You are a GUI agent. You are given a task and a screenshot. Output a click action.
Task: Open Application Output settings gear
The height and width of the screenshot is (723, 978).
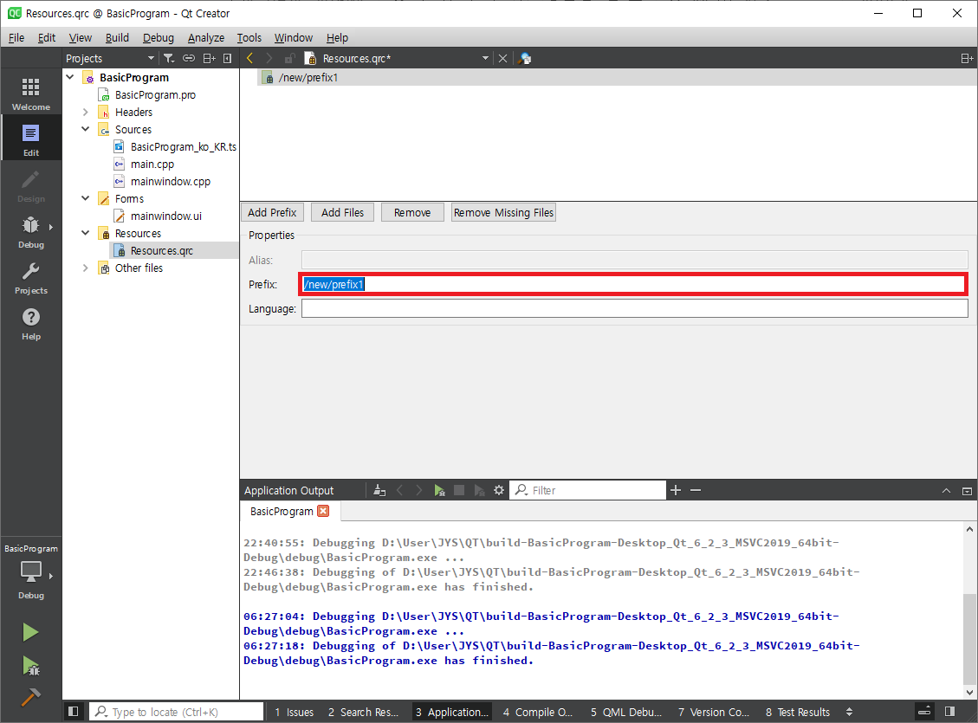pos(499,491)
